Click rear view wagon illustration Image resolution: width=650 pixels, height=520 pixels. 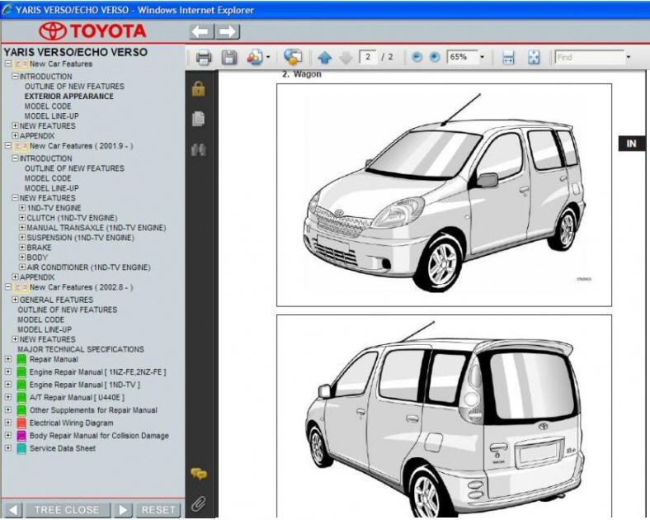coord(444,416)
